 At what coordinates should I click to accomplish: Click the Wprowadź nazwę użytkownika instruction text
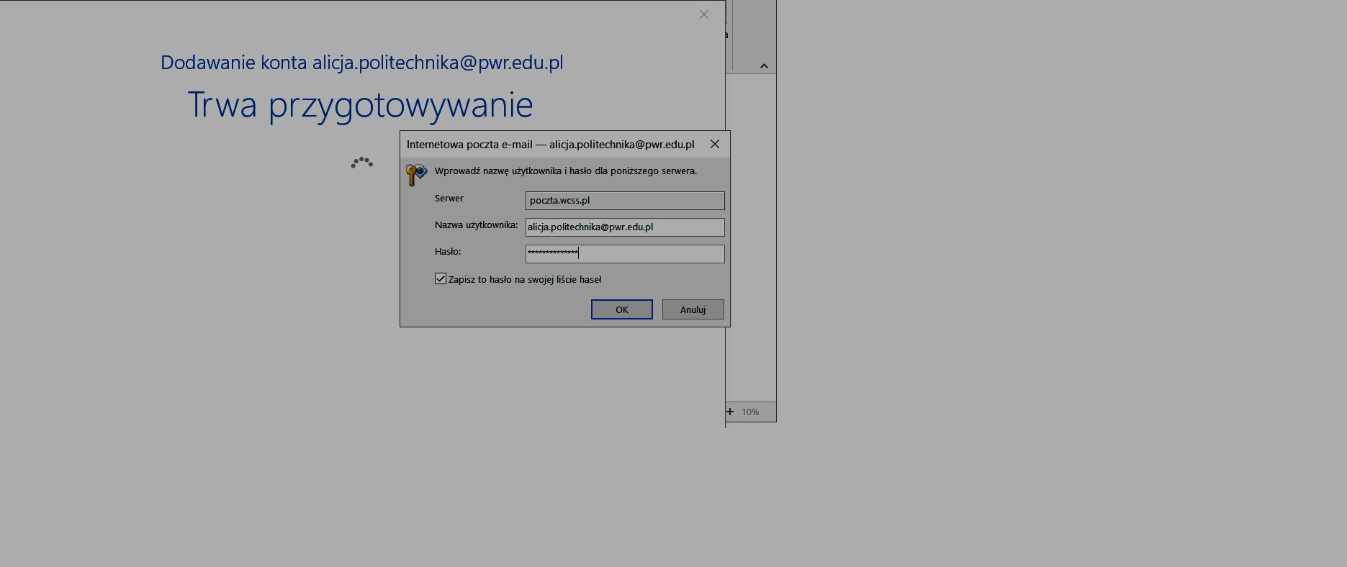[x=565, y=171]
